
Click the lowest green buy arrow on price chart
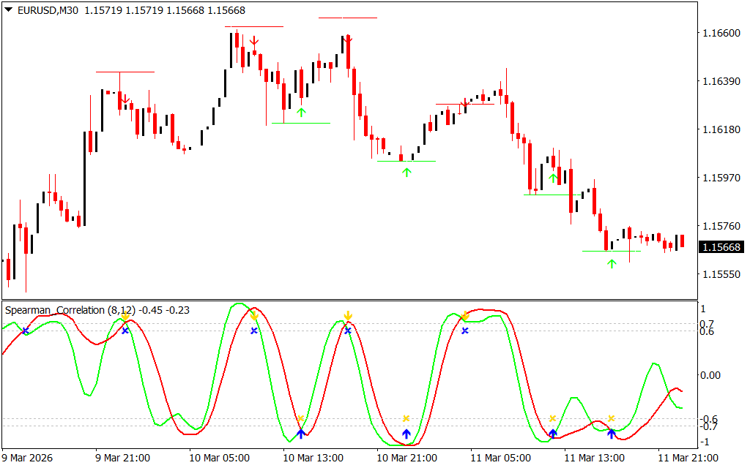tap(612, 263)
